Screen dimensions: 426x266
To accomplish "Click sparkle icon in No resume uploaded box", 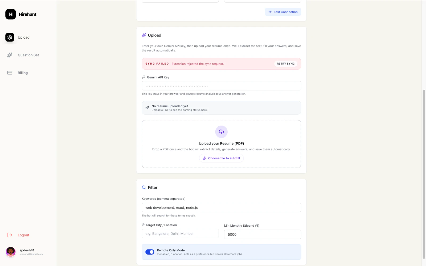I will point(147,108).
